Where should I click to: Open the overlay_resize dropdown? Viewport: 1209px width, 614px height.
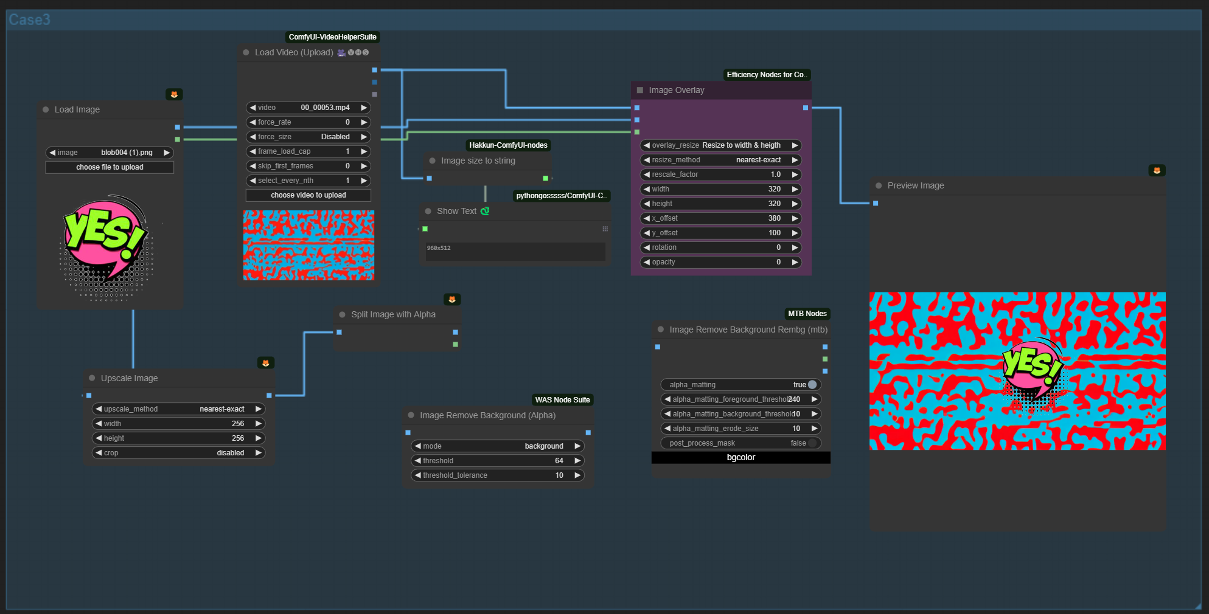click(x=720, y=145)
